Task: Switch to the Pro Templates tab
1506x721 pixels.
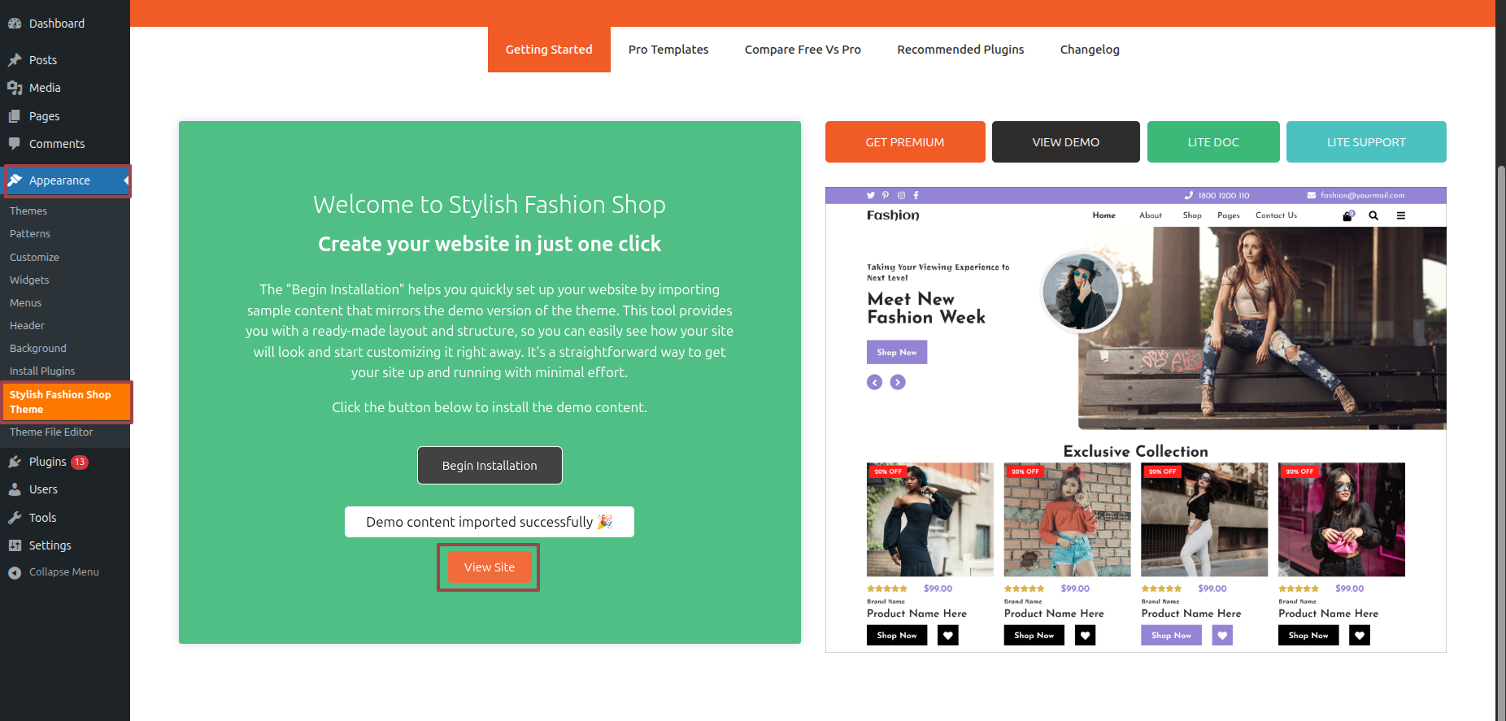Action: (668, 50)
